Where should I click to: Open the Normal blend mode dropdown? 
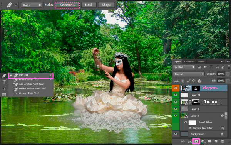[189, 74]
